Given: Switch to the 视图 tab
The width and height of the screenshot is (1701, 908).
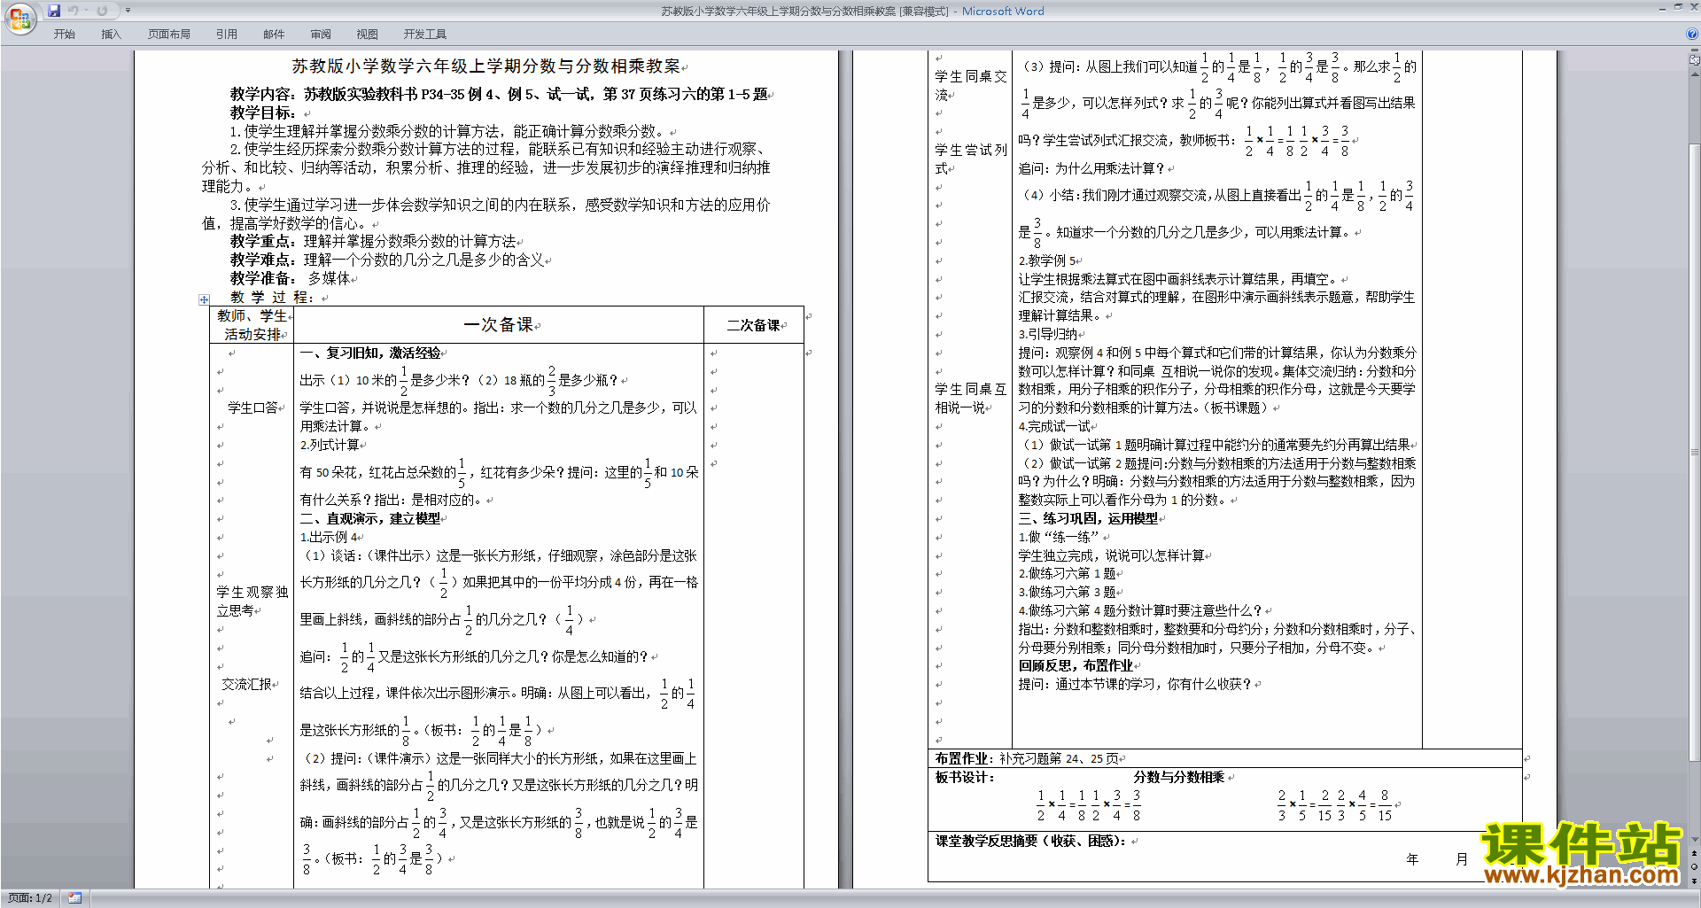Looking at the screenshot, I should [367, 35].
